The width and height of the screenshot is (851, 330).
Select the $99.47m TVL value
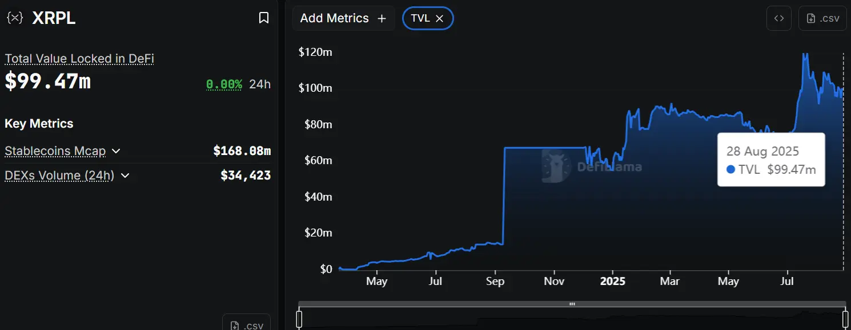click(x=48, y=82)
